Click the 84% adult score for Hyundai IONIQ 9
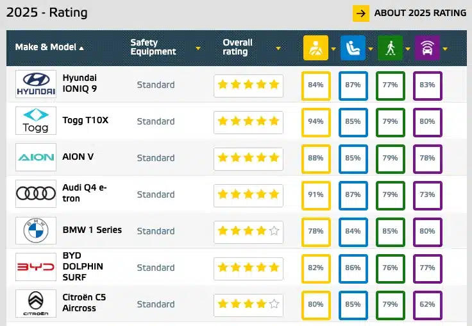 pyautogui.click(x=316, y=86)
